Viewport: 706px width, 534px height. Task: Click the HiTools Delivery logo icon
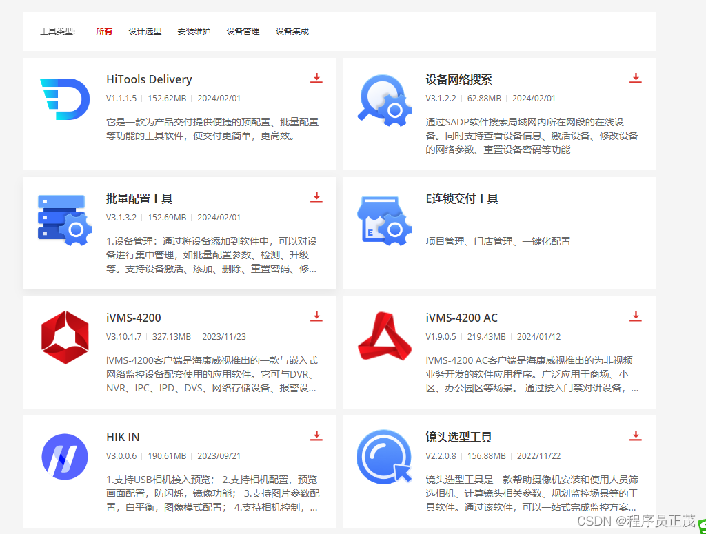point(65,99)
